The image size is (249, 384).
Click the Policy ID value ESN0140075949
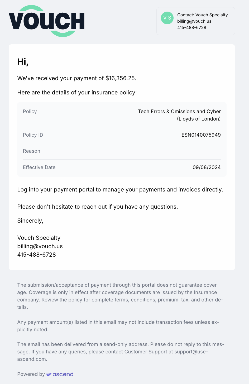(x=201, y=135)
